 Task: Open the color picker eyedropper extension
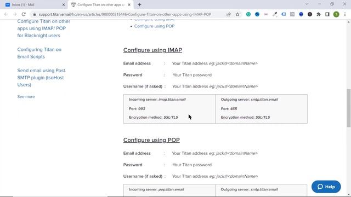(x=275, y=14)
